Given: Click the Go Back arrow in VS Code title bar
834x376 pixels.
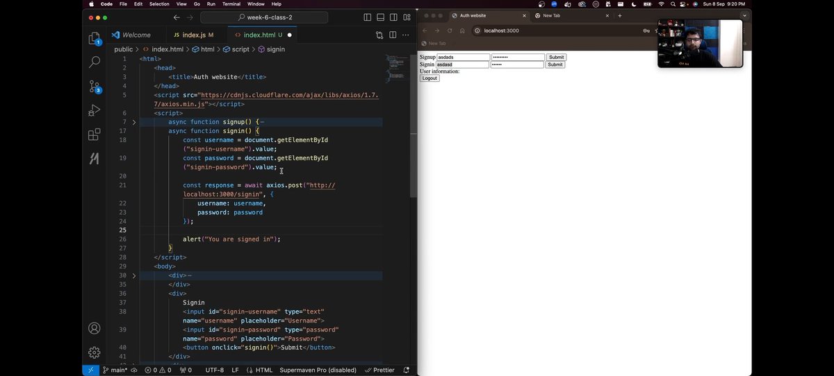Looking at the screenshot, I should click(177, 17).
